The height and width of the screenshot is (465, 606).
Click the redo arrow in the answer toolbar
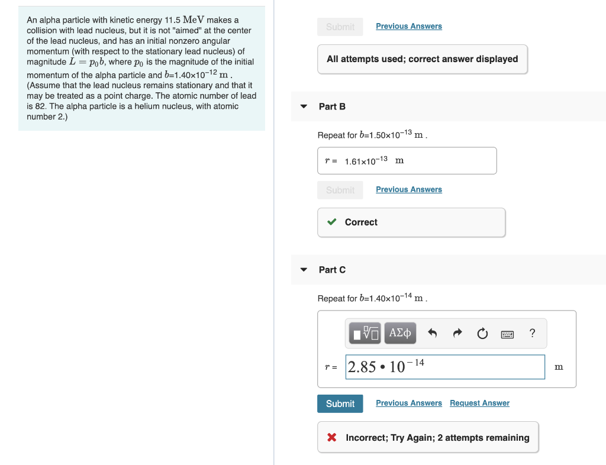point(457,333)
